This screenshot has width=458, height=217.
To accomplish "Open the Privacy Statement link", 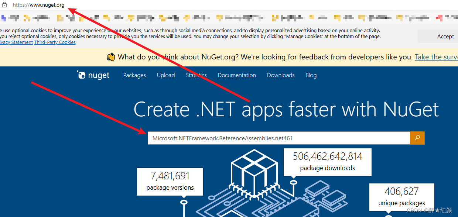I will tap(17, 42).
